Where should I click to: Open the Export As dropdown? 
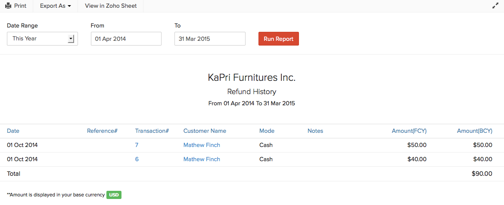click(x=55, y=6)
